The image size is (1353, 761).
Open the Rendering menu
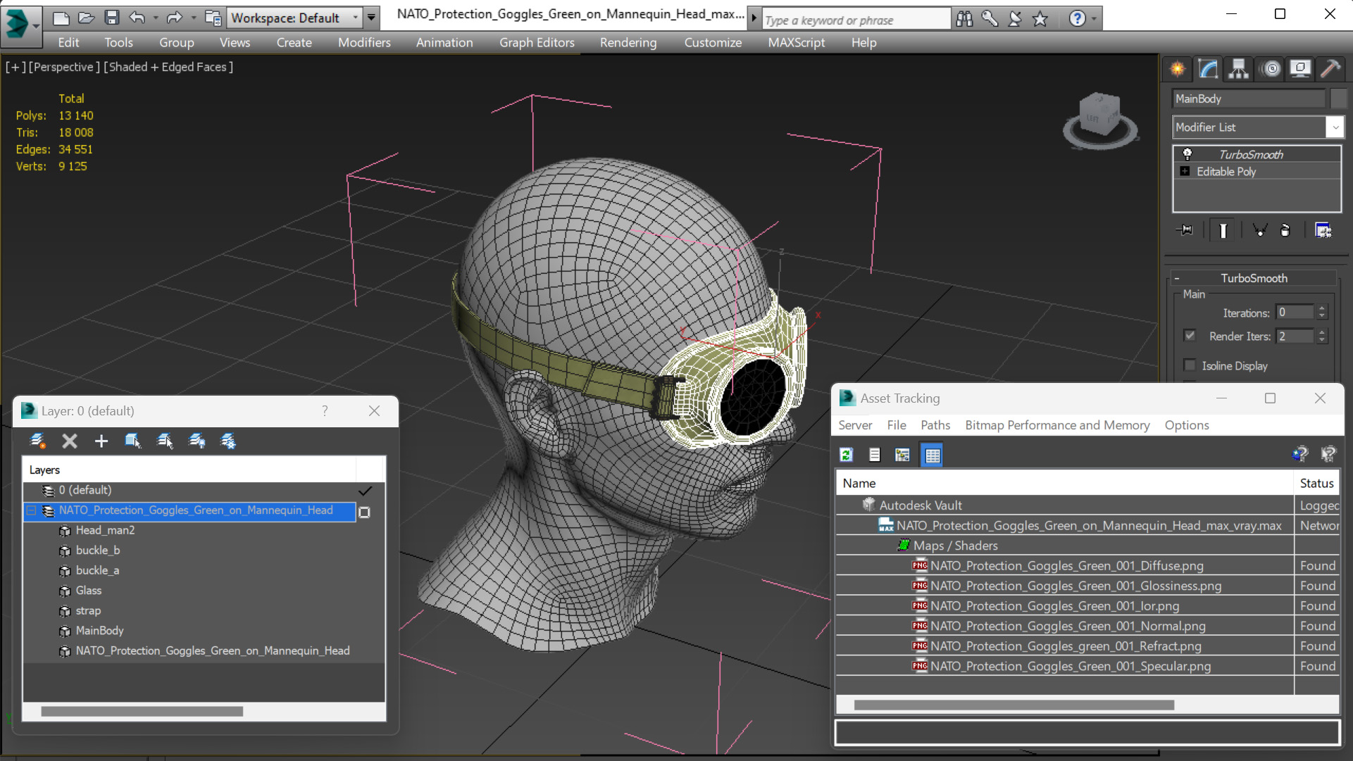pyautogui.click(x=628, y=42)
